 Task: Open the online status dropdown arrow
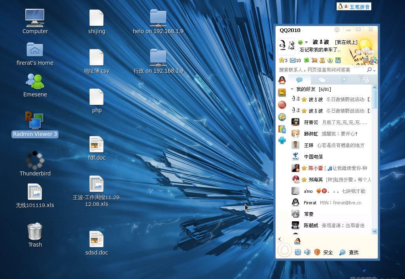pyautogui.click(x=307, y=42)
